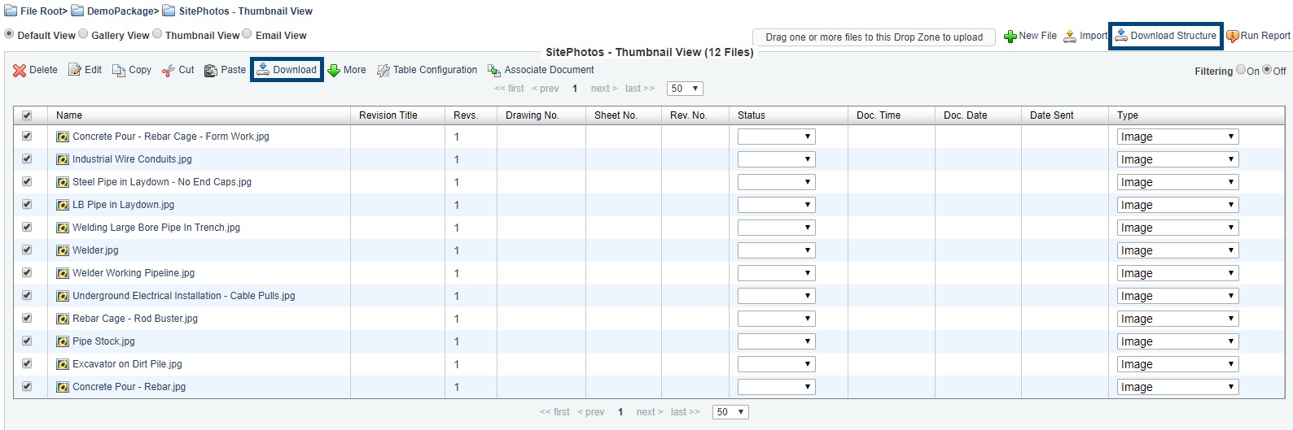Uncheck the select-all header checkbox

click(27, 115)
